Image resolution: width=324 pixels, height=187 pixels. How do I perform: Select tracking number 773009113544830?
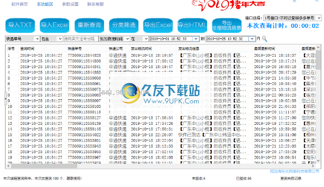pos(84,61)
